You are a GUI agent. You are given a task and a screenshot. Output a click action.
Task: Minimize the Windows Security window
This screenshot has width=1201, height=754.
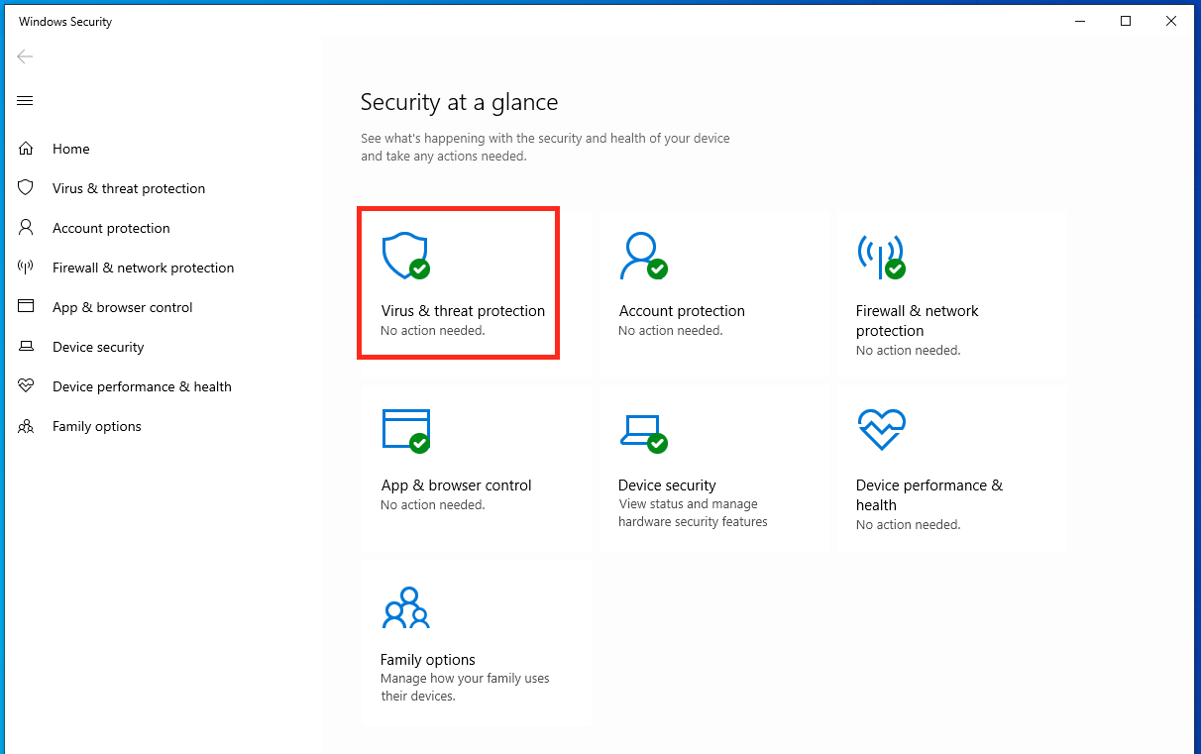coord(1080,21)
